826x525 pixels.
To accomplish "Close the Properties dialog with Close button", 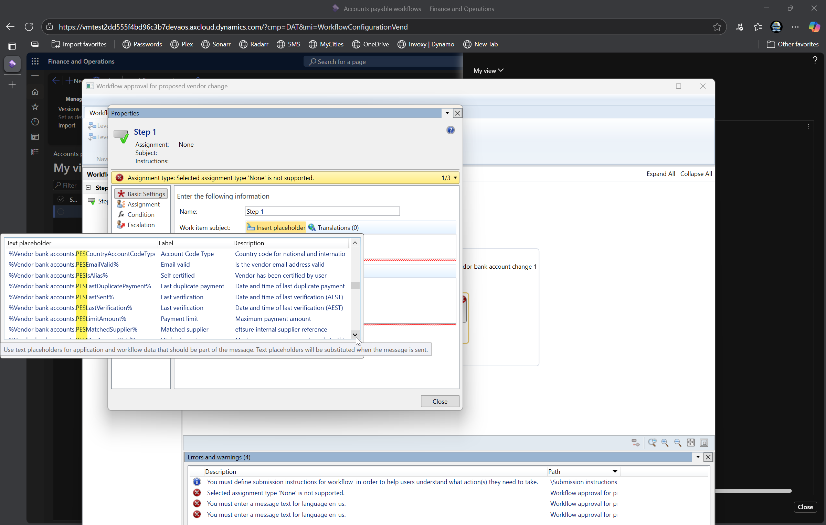I will point(440,401).
